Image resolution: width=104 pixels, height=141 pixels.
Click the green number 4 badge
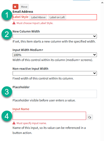(7, 116)
